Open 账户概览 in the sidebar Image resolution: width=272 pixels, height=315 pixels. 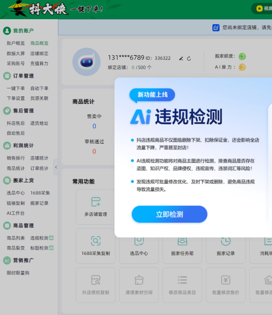point(16,43)
